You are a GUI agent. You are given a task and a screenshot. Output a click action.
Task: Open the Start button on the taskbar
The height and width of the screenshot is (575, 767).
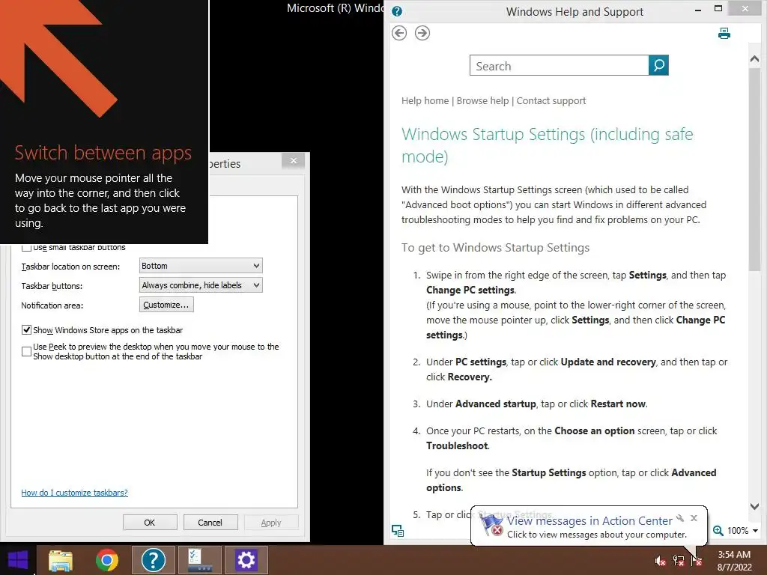click(x=18, y=560)
